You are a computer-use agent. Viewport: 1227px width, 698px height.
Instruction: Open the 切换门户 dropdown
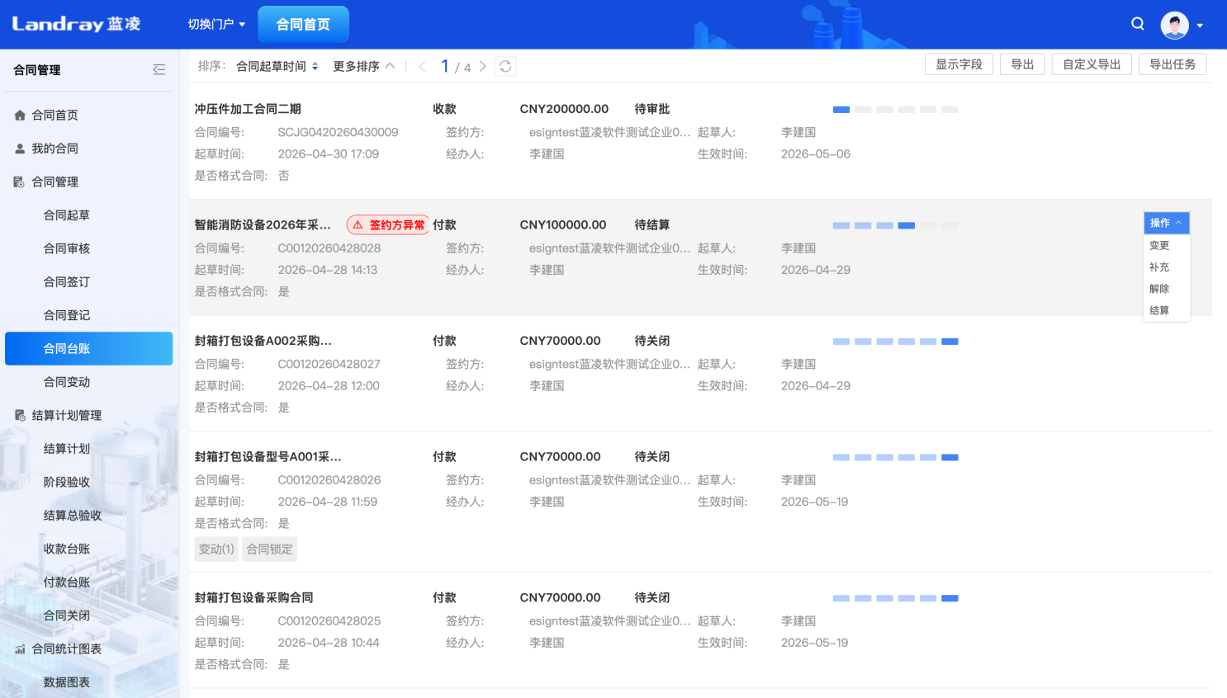click(216, 24)
